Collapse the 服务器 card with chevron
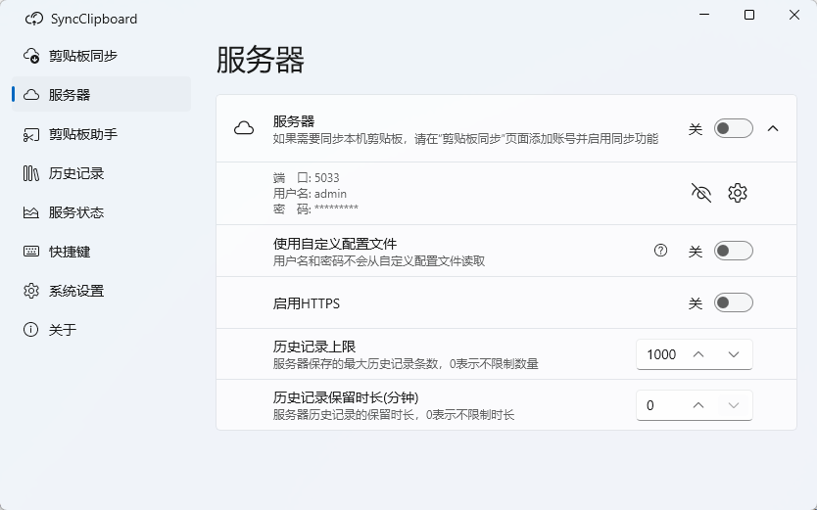This screenshot has height=510, width=817. 773,128
